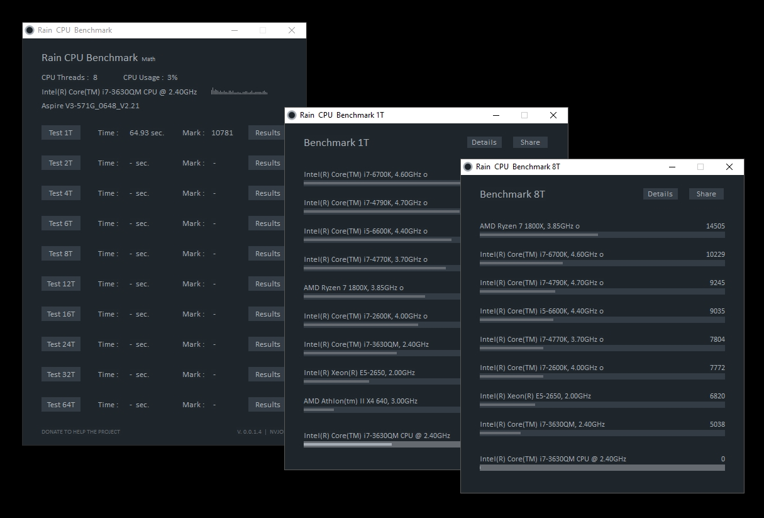Click the bottom 0-score progress bar in 8T
Viewport: 764px width, 518px height.
(602, 468)
